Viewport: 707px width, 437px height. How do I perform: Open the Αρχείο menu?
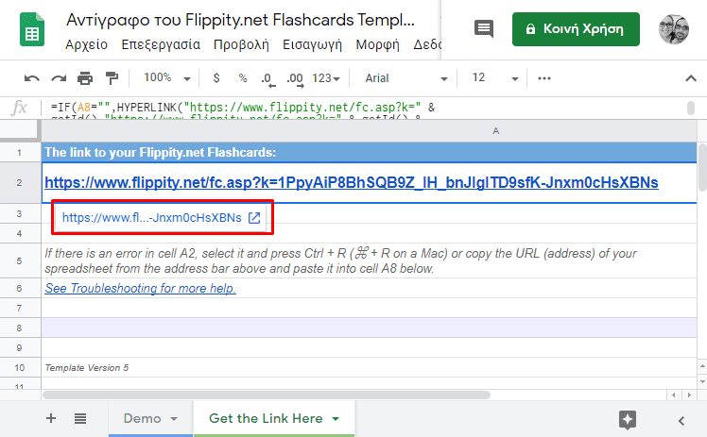point(87,44)
